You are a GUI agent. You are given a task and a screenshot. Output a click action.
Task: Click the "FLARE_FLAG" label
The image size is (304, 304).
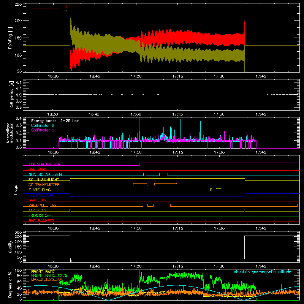click(x=40, y=190)
